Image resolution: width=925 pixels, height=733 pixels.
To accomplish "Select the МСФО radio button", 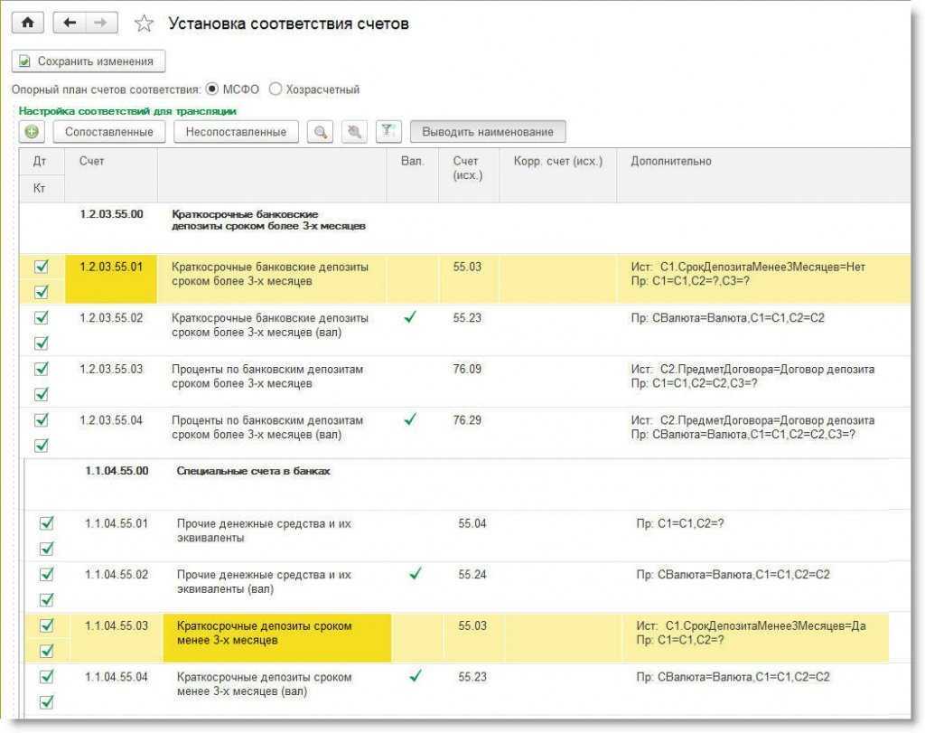I will pos(212,89).
